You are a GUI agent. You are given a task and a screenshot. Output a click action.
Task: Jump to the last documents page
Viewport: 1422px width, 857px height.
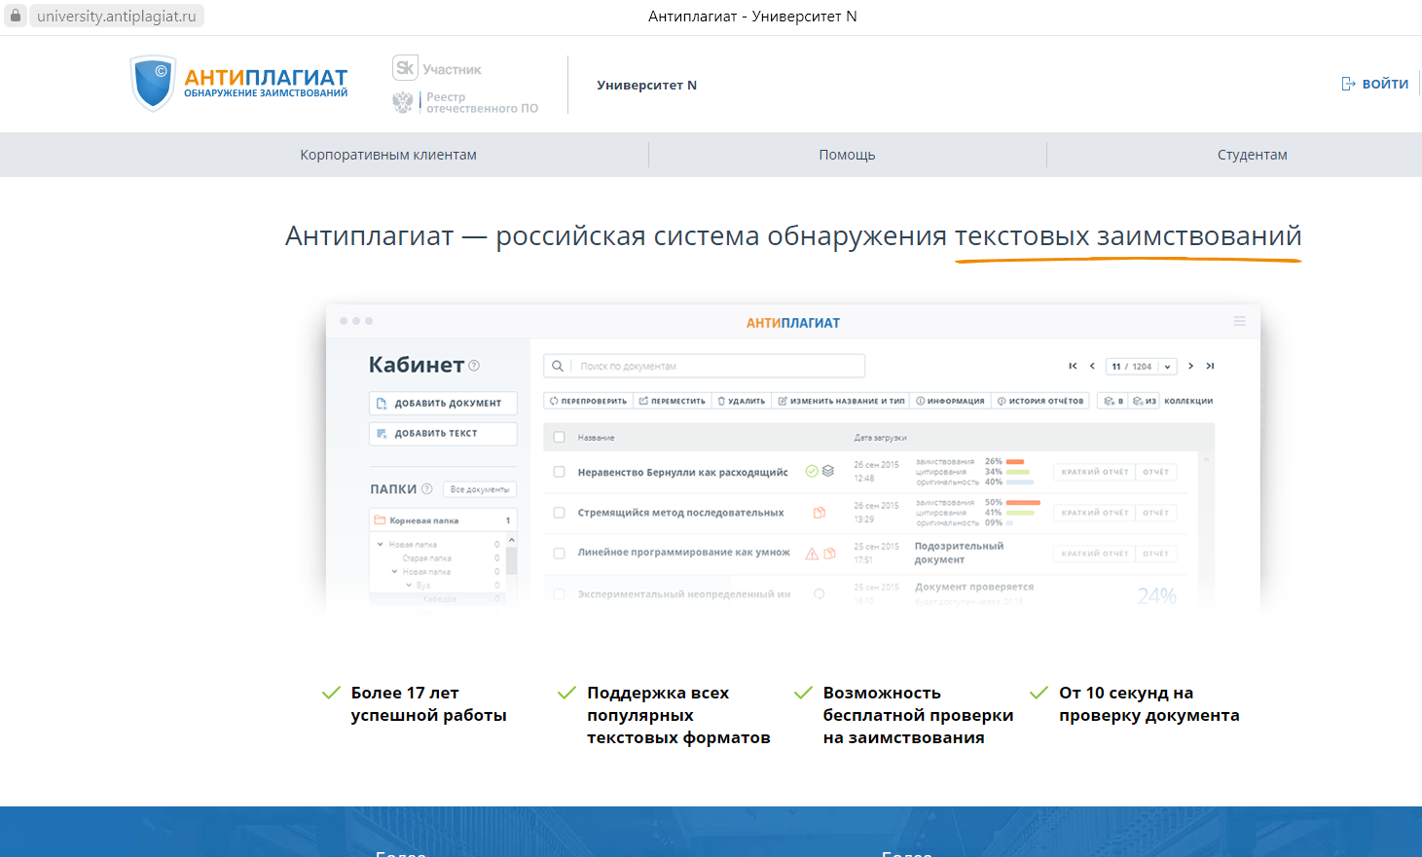1210,366
